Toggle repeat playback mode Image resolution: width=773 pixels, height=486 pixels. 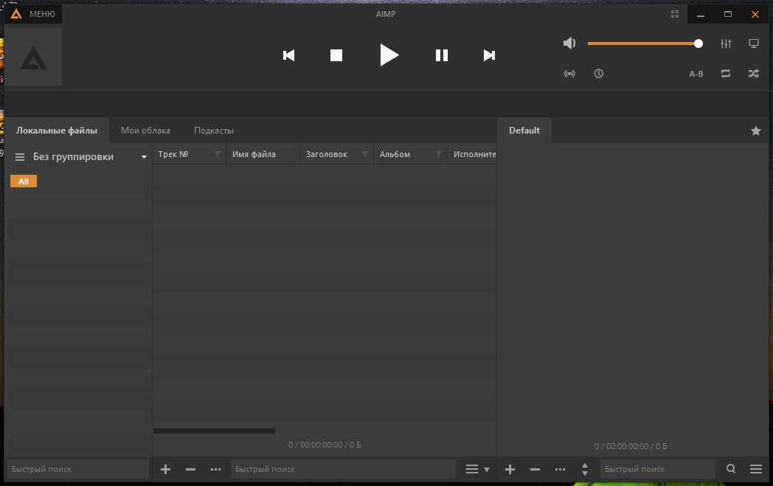click(x=726, y=74)
